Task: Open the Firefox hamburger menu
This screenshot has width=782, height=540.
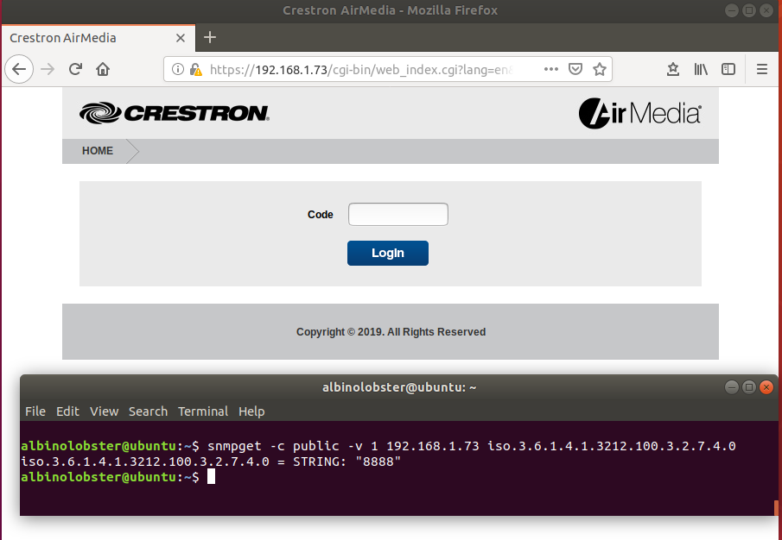Action: [762, 70]
